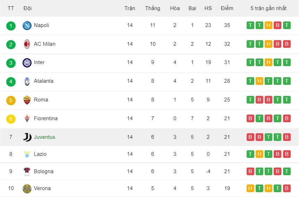This screenshot has width=299, height=197.
Task: Select the Verona club crest
Action: pyautogui.click(x=27, y=189)
